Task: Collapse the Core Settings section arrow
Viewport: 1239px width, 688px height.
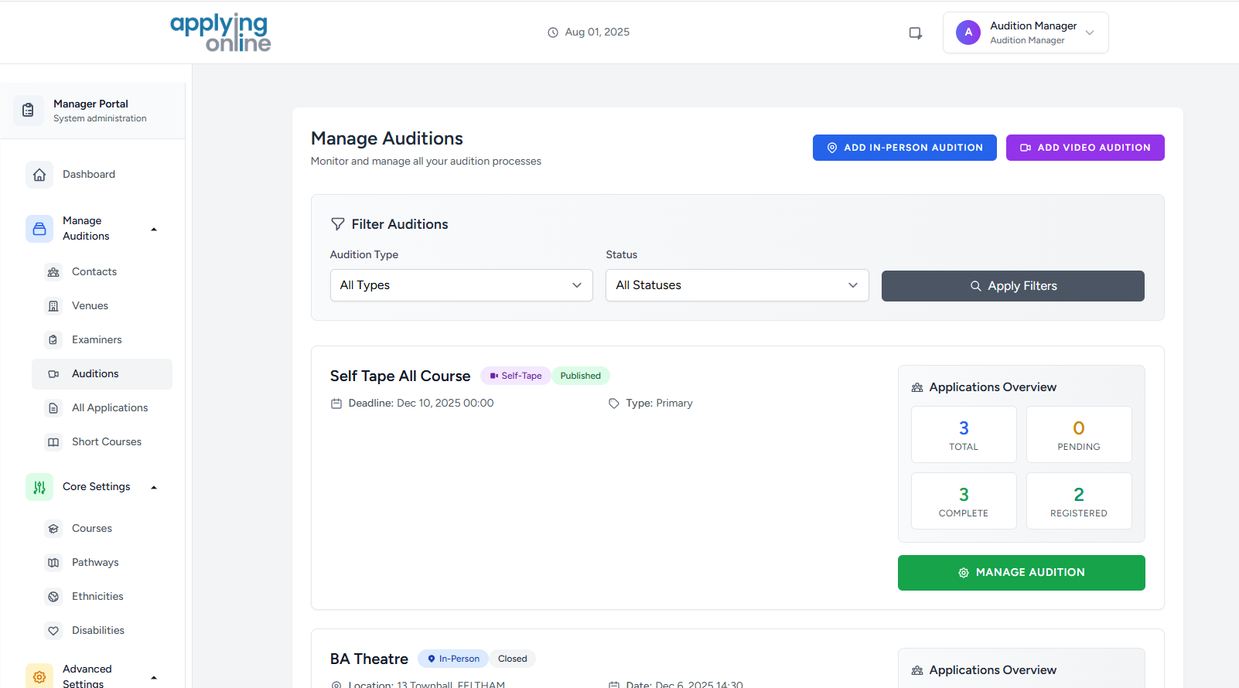Action: (154, 487)
